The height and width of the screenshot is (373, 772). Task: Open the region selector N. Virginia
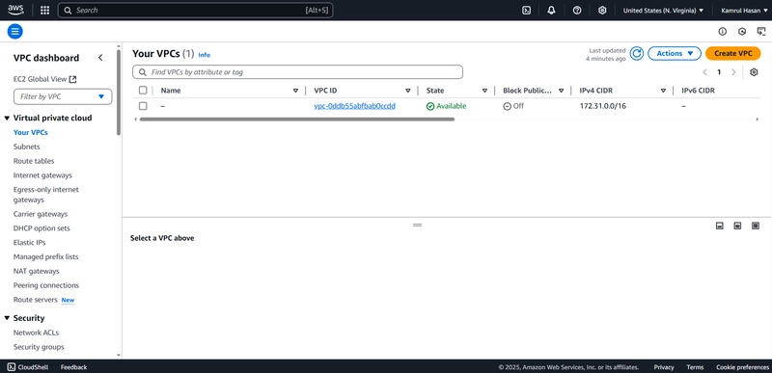click(663, 11)
